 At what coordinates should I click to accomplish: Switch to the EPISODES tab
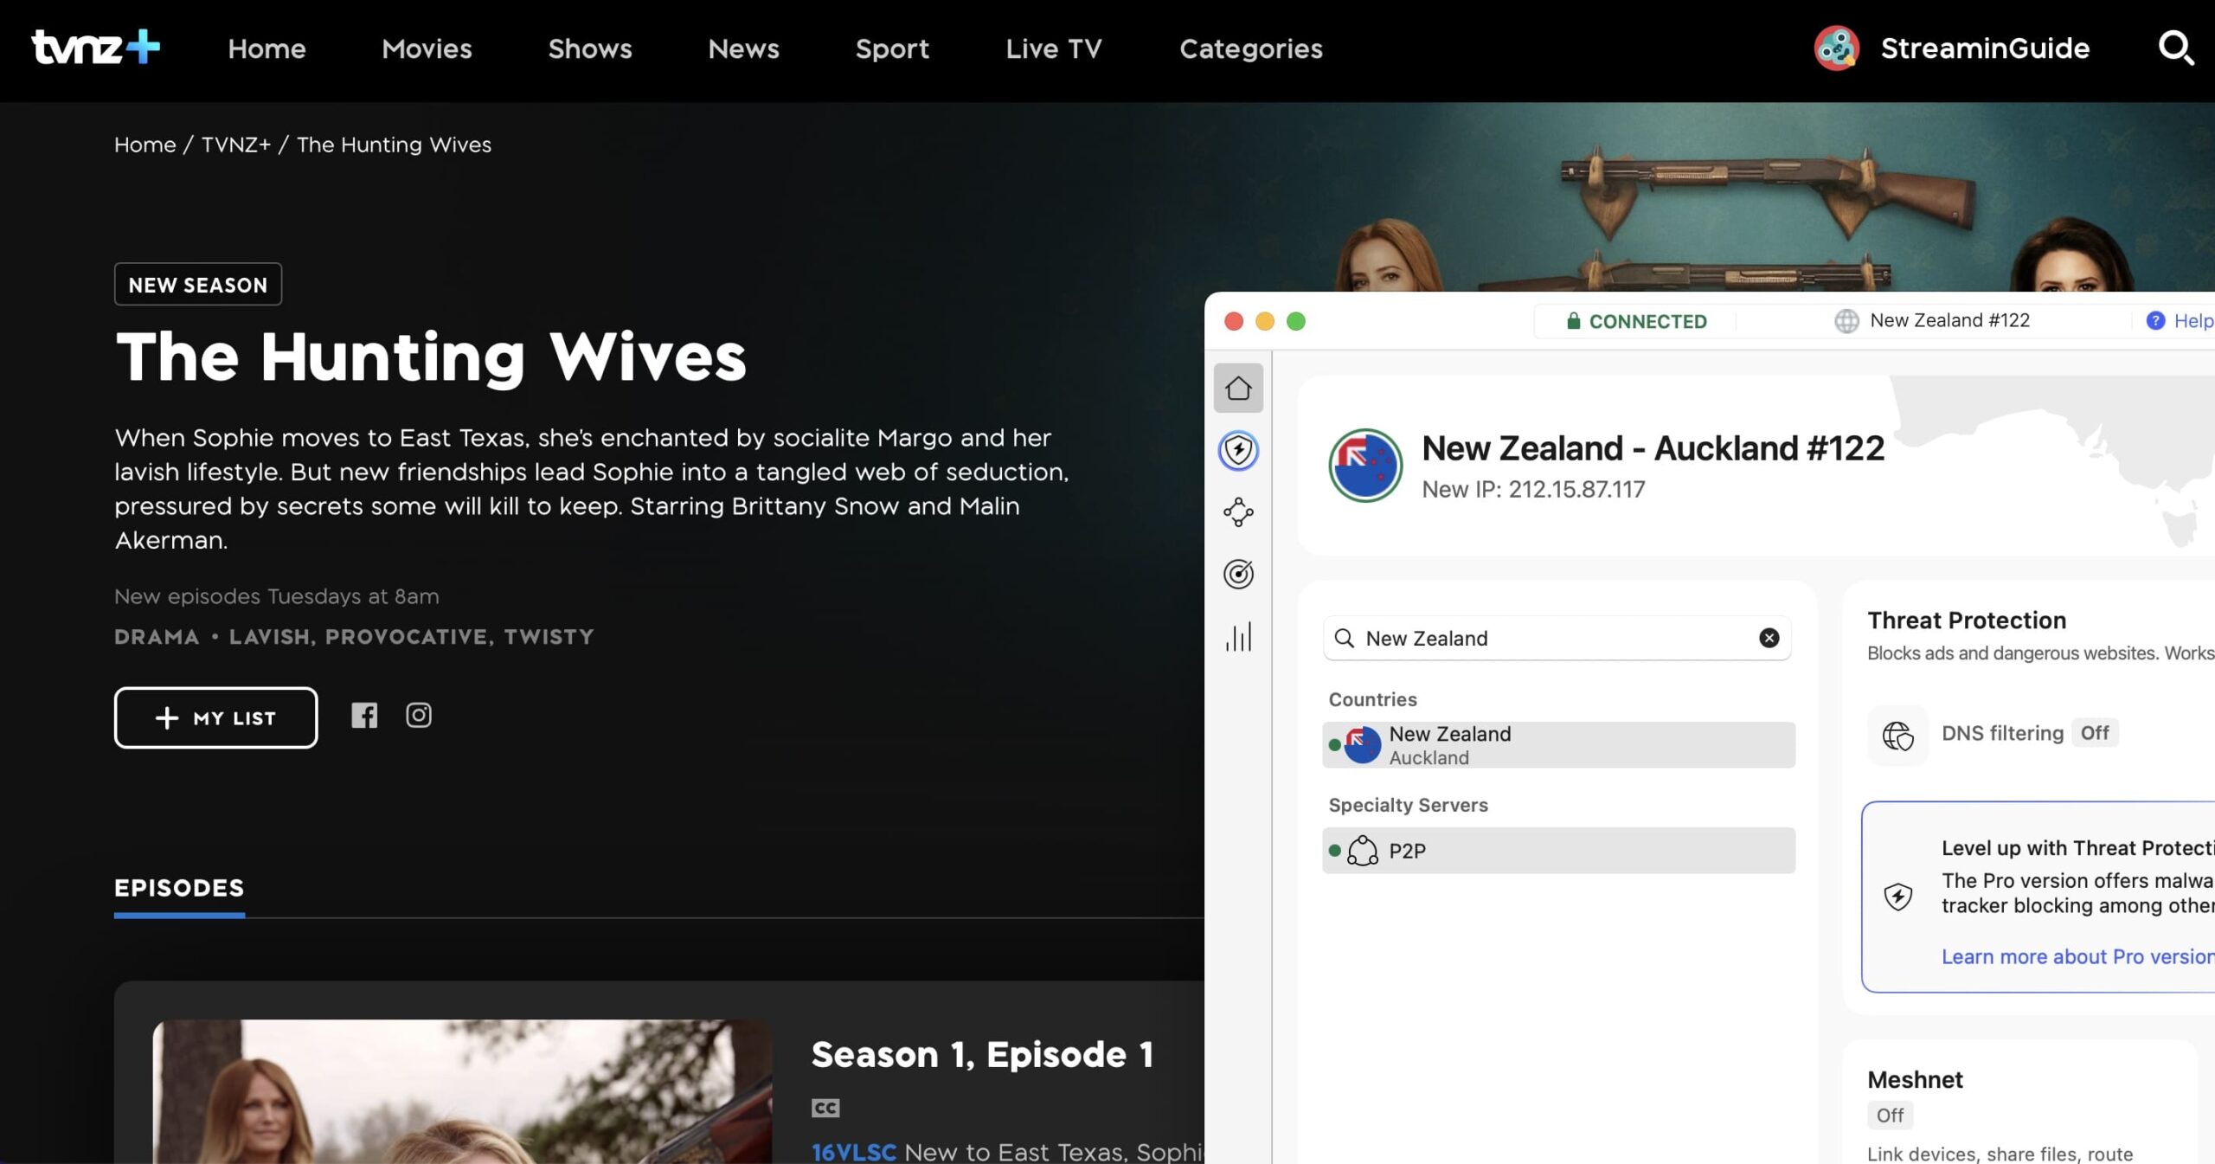[x=178, y=888]
